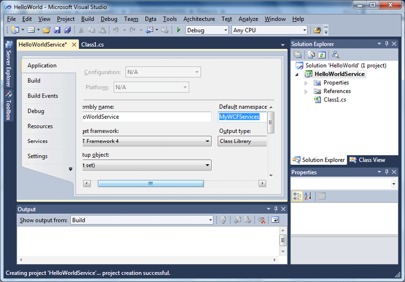Click the Show All Files icon in Solution Explorer

point(311,55)
